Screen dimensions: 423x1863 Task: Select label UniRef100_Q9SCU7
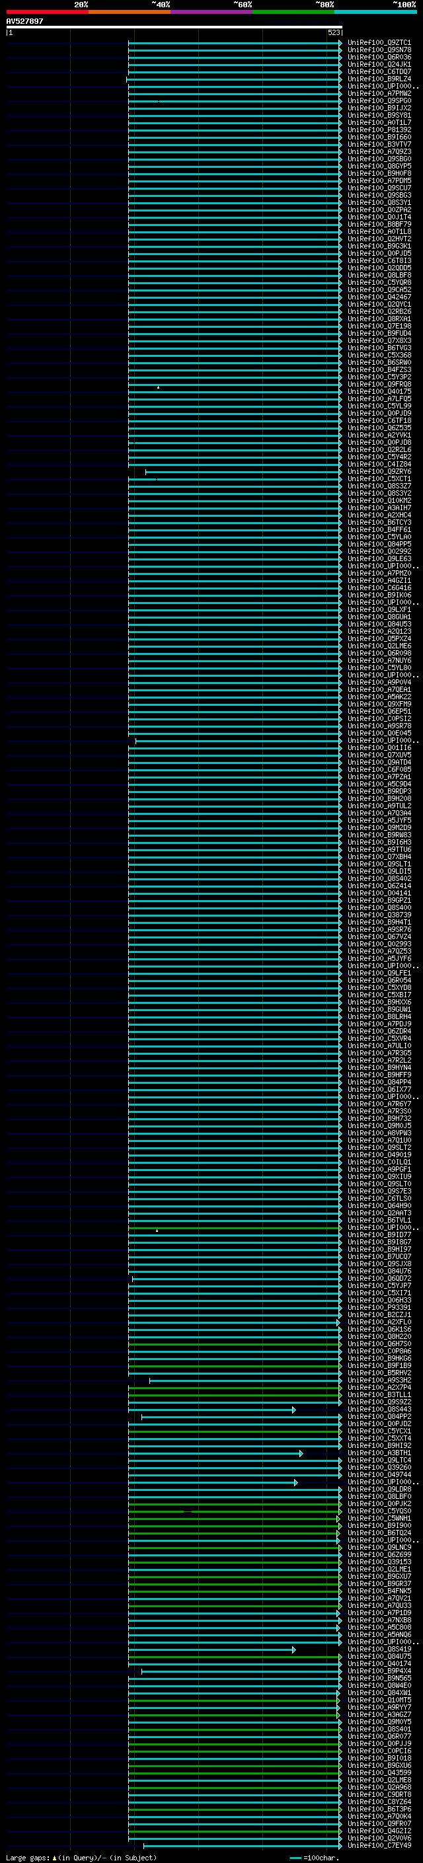pos(379,188)
